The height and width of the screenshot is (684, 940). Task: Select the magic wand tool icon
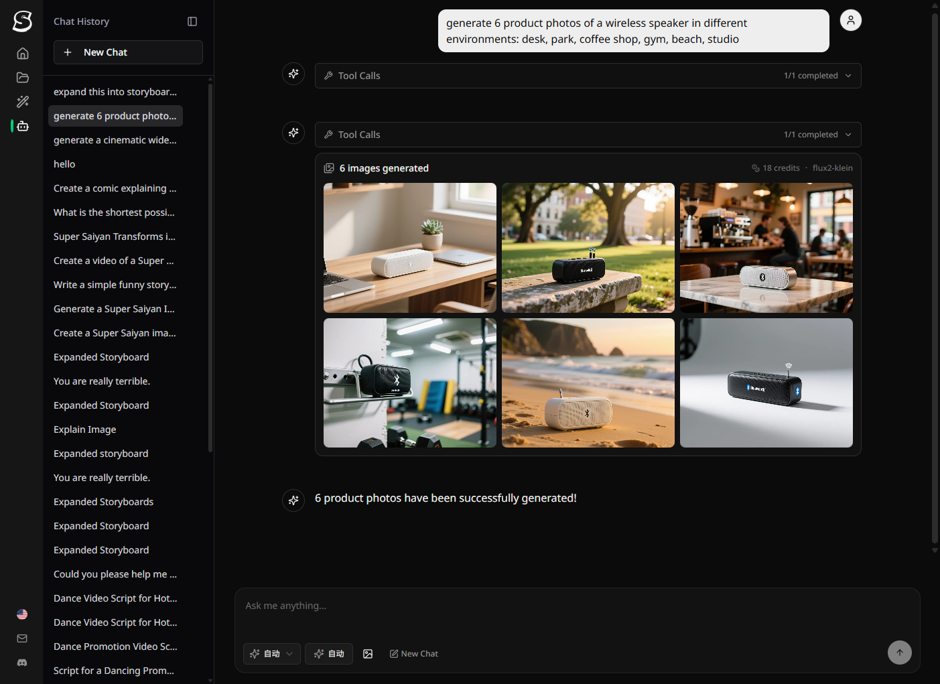click(23, 102)
